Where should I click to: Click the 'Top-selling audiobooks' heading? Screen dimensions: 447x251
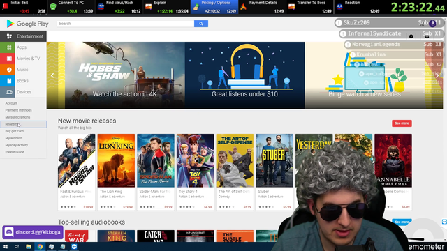coord(91,222)
